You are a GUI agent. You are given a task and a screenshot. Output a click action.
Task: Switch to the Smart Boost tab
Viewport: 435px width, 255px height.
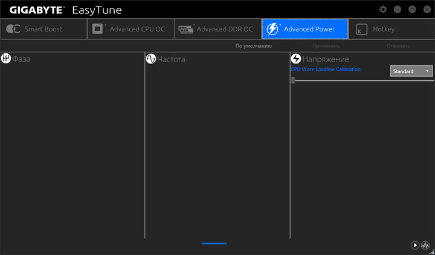[43, 29]
